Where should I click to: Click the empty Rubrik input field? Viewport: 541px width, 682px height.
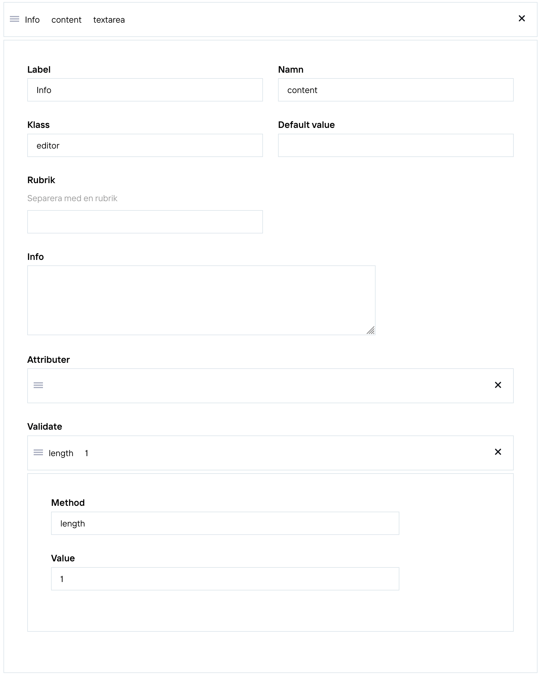[145, 222]
